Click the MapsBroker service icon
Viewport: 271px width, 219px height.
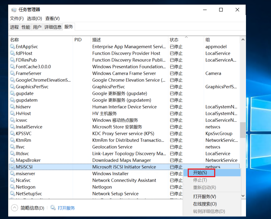point(13,160)
